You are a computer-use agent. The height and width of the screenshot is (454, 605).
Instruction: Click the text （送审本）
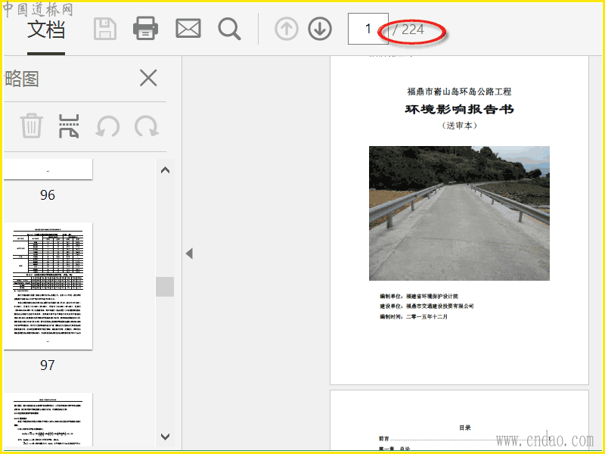[x=459, y=126]
